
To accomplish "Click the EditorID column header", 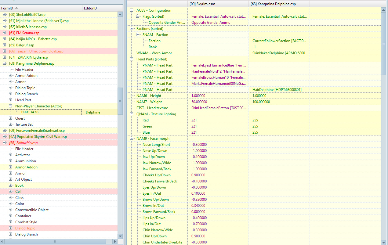I will pos(92,8).
